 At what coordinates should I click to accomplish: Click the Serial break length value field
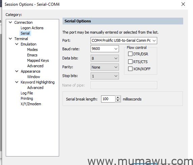coord(108,99)
